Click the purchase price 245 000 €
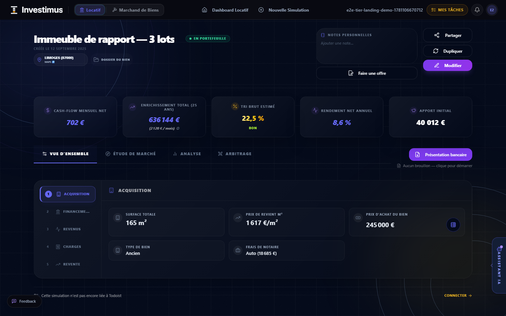This screenshot has width=506, height=316. tap(380, 225)
